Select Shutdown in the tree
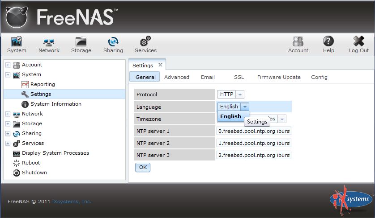 [x=34, y=173]
